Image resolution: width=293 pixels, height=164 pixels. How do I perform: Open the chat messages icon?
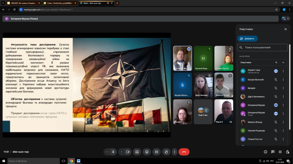273,152
